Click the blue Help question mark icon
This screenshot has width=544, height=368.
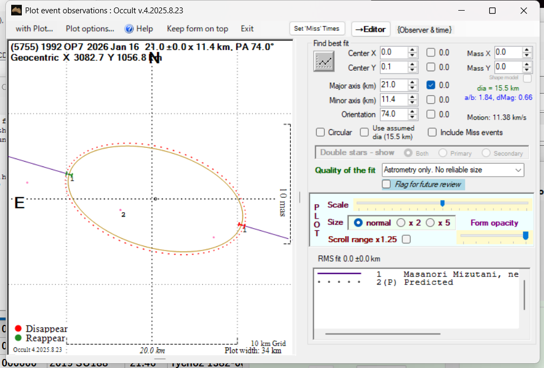point(129,29)
